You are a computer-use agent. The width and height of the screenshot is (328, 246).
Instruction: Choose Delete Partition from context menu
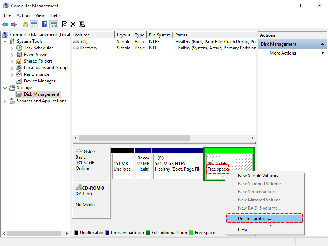[265, 219]
